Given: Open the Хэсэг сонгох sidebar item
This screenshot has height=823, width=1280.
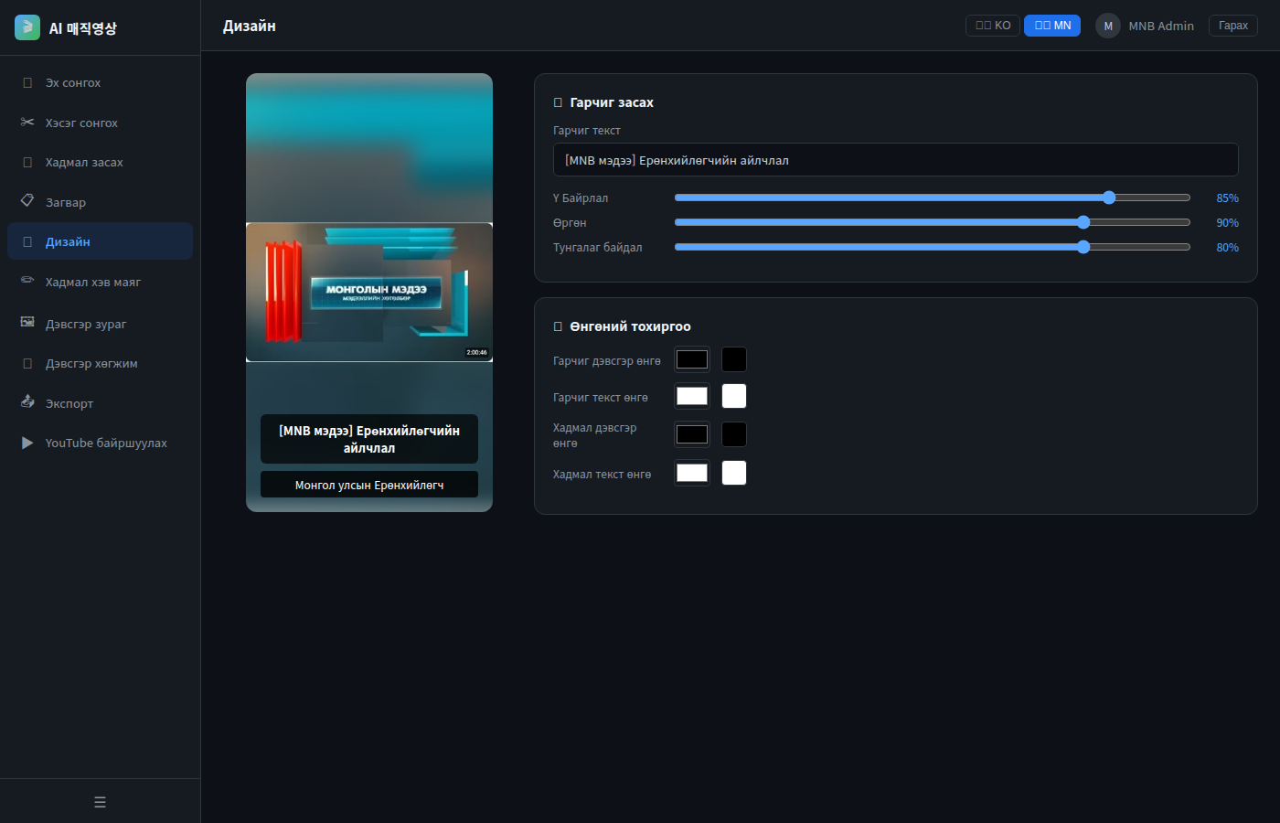Looking at the screenshot, I should click(x=100, y=123).
